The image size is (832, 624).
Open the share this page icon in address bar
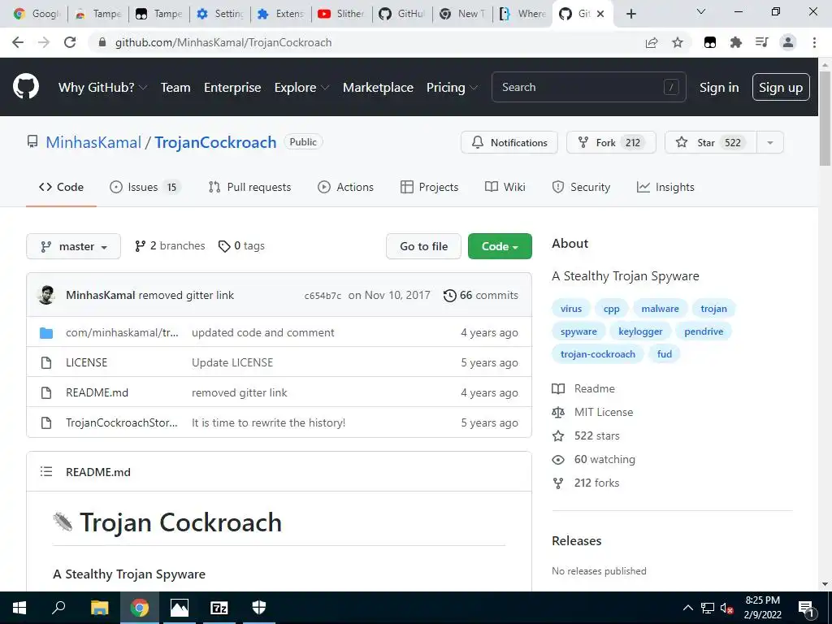coord(652,42)
